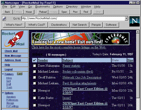
Task: Click the checkmark column header icon
Action: click(34, 60)
